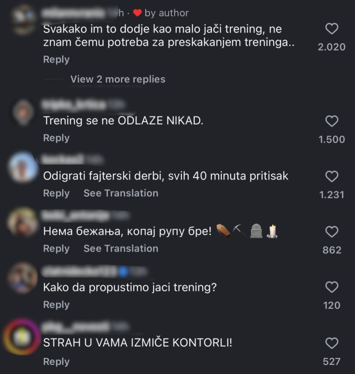Open avatar next to 'Trening se ne ODLAZE NIKAD'

point(23,113)
